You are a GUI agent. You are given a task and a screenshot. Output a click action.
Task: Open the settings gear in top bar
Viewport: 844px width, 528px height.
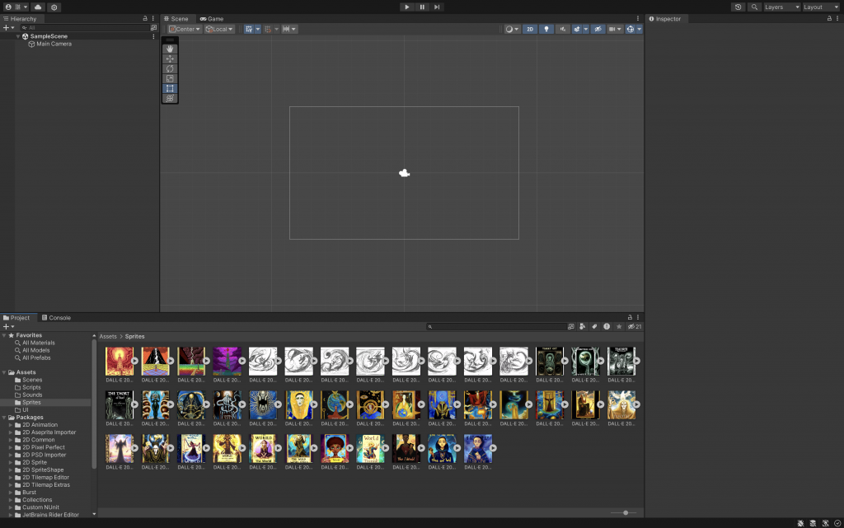54,7
